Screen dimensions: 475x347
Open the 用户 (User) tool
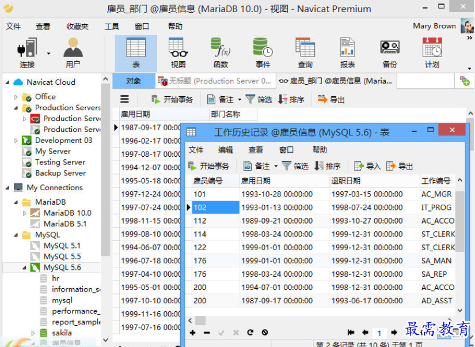[73, 53]
